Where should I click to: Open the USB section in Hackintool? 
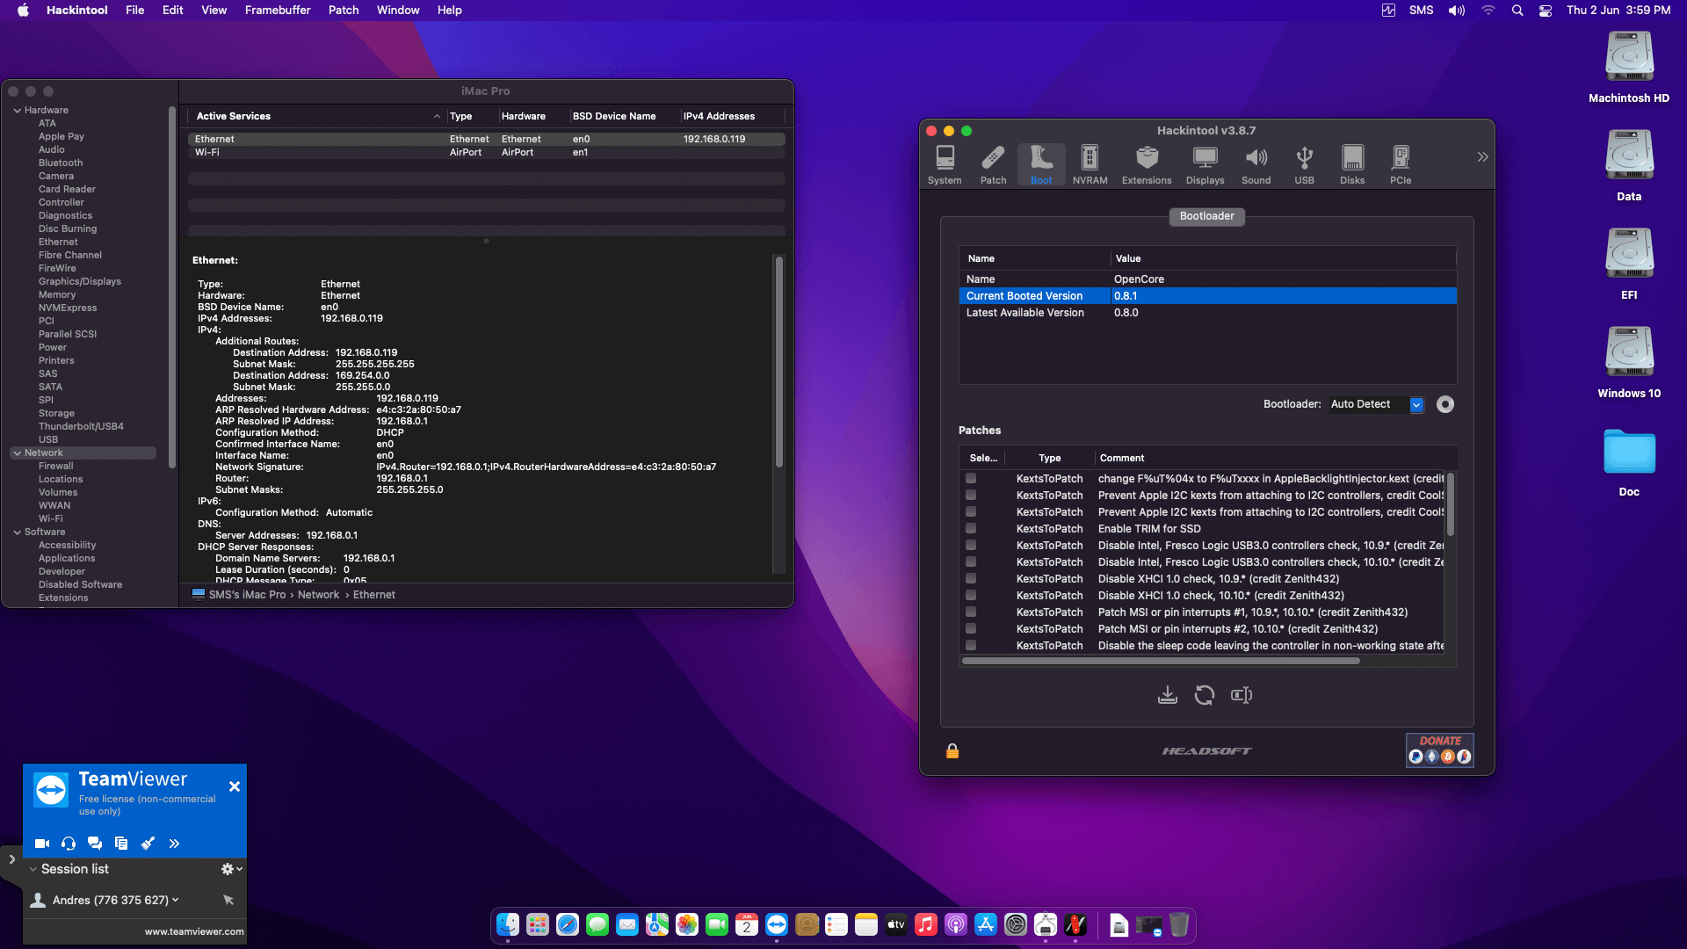pos(1304,164)
